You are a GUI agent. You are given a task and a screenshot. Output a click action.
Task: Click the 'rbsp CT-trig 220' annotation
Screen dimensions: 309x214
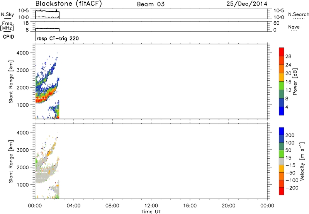[58, 38]
